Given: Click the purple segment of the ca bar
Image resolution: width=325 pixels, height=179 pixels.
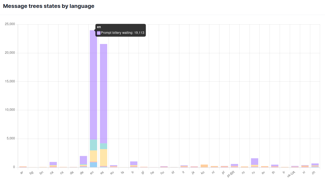Looking at the screenshot, I should coord(53,163).
